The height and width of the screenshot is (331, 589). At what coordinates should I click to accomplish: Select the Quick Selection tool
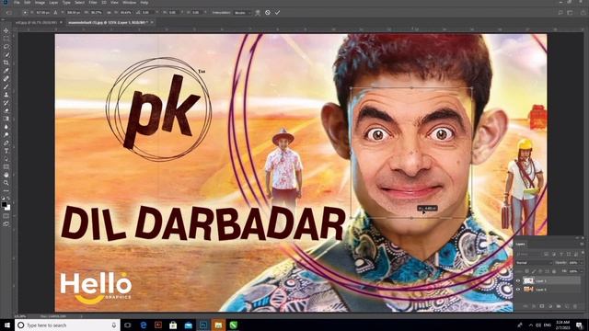click(6, 54)
